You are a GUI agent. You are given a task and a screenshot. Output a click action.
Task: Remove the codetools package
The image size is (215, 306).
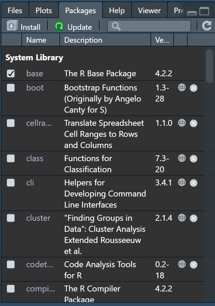click(193, 265)
